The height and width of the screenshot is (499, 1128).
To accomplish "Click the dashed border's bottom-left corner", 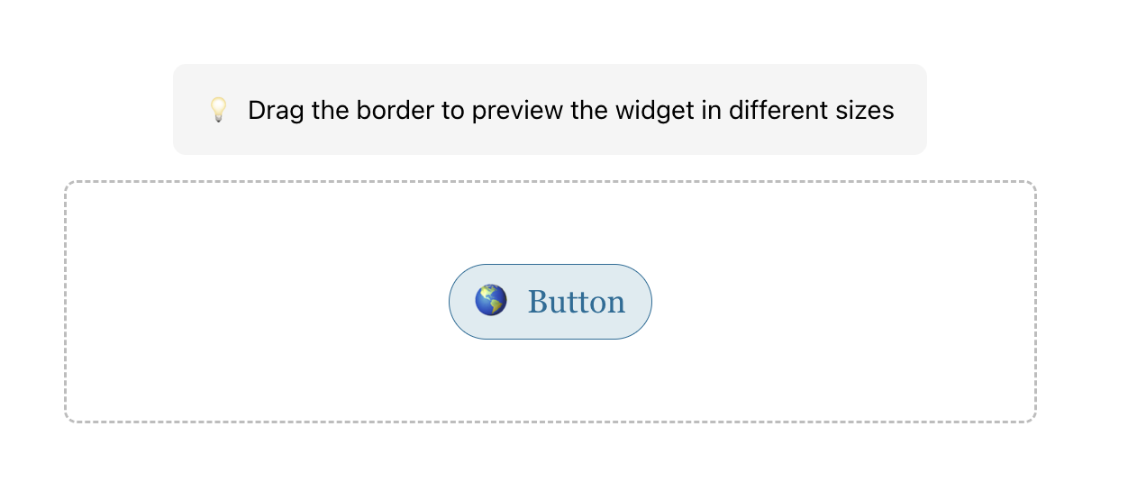I will click(x=68, y=418).
